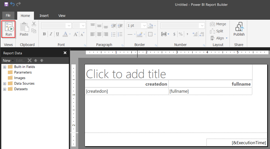Apply percent number format

pos(181,34)
